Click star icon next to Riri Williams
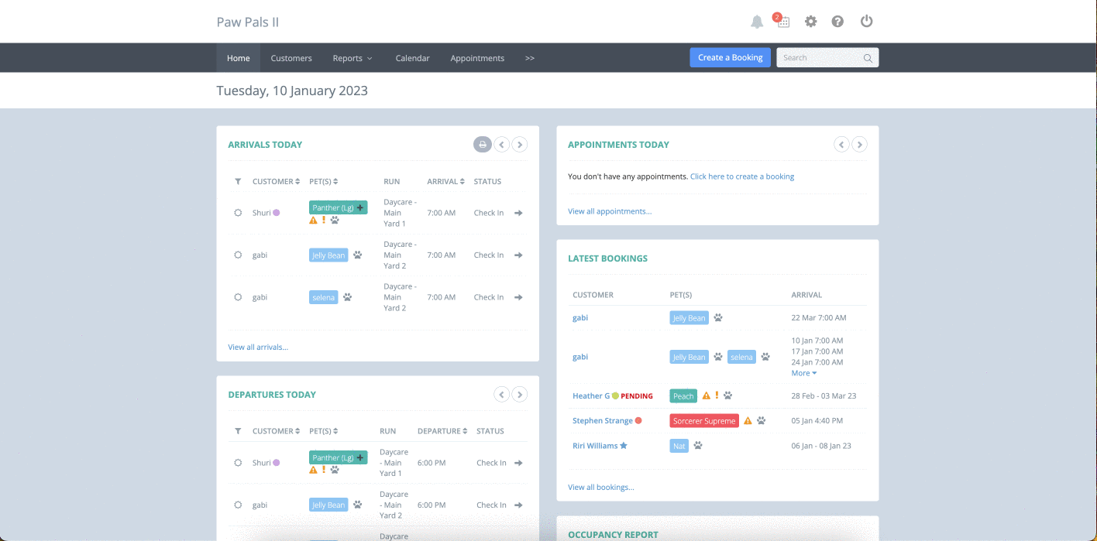 [x=624, y=446]
